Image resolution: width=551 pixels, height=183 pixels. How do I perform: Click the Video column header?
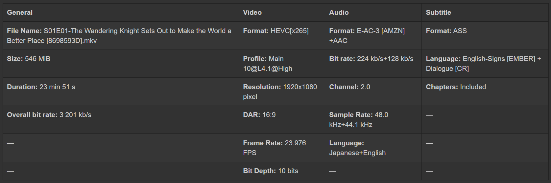click(252, 12)
